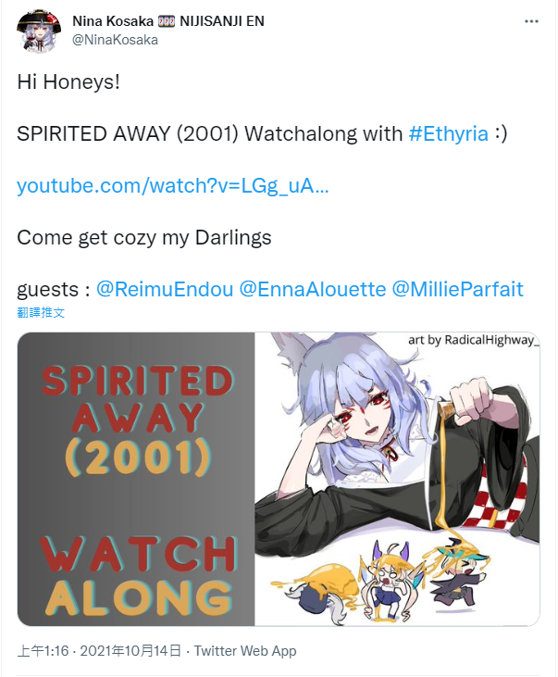Open the @ReimuEndou mention

coord(165,289)
